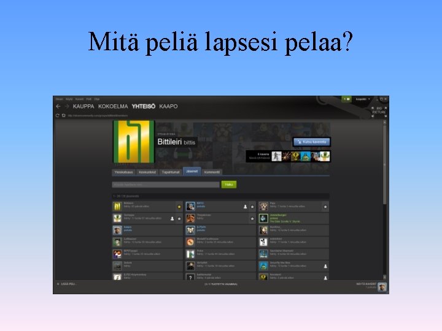Click the green Haku button
442x331 pixels.
point(229,185)
